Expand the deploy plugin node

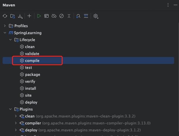point(16,130)
